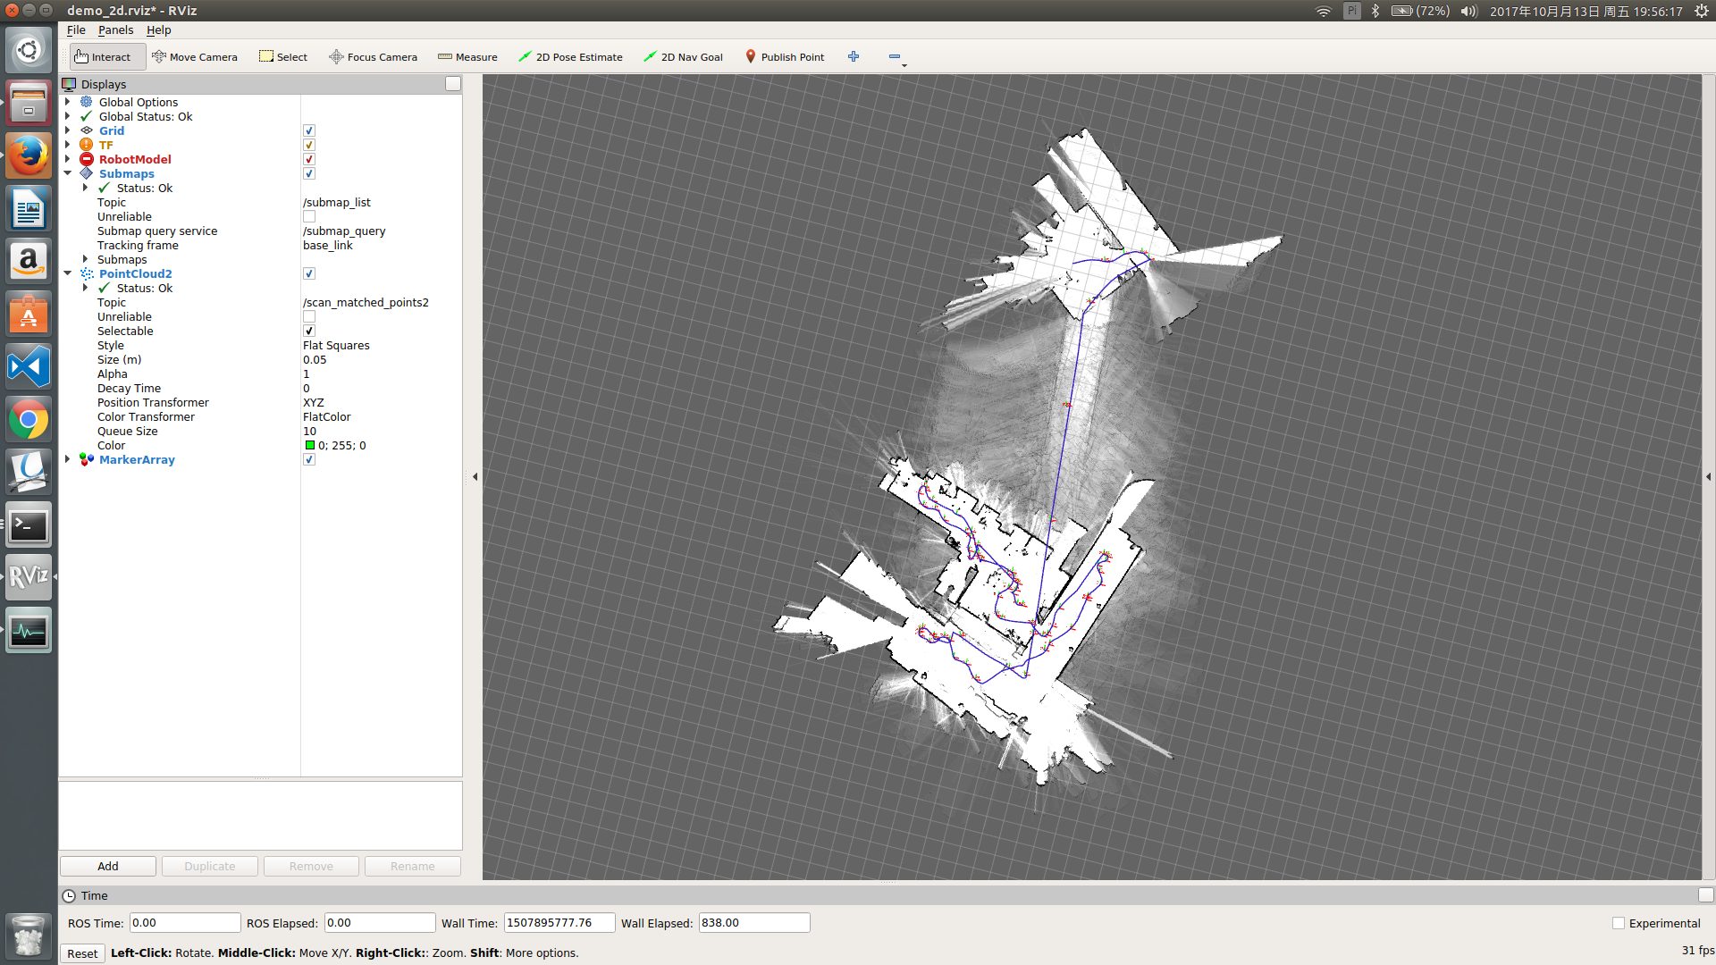The height and width of the screenshot is (965, 1716).
Task: Uncheck the Grid display visibility checkbox
Action: [308, 130]
